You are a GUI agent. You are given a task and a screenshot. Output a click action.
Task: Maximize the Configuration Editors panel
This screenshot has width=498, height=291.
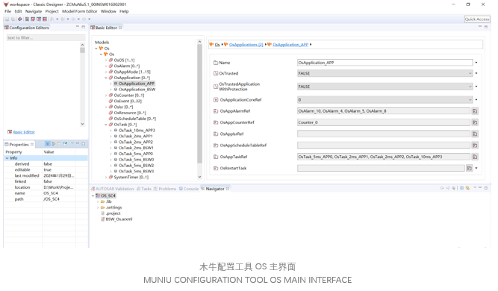pyautogui.click(x=83, y=28)
